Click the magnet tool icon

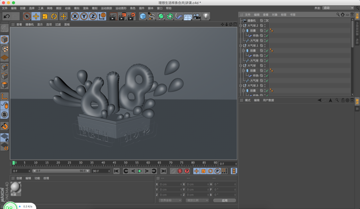(x=4, y=126)
